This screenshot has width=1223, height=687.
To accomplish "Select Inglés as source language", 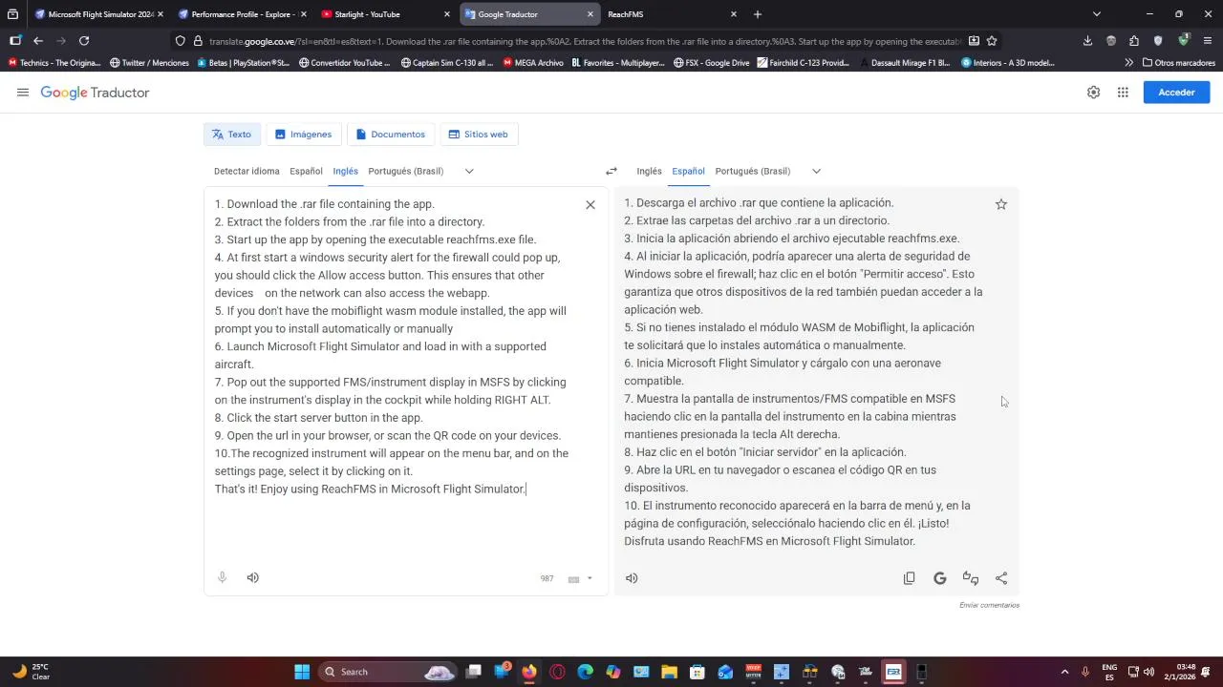I will [x=345, y=172].
